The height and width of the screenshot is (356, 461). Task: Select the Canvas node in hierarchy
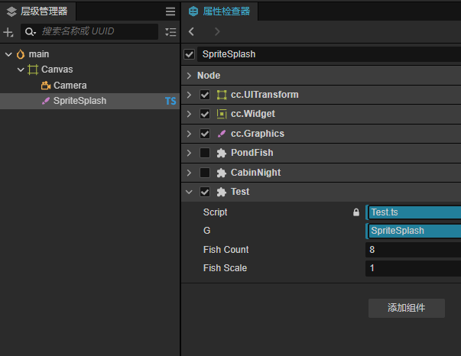pyautogui.click(x=89, y=70)
